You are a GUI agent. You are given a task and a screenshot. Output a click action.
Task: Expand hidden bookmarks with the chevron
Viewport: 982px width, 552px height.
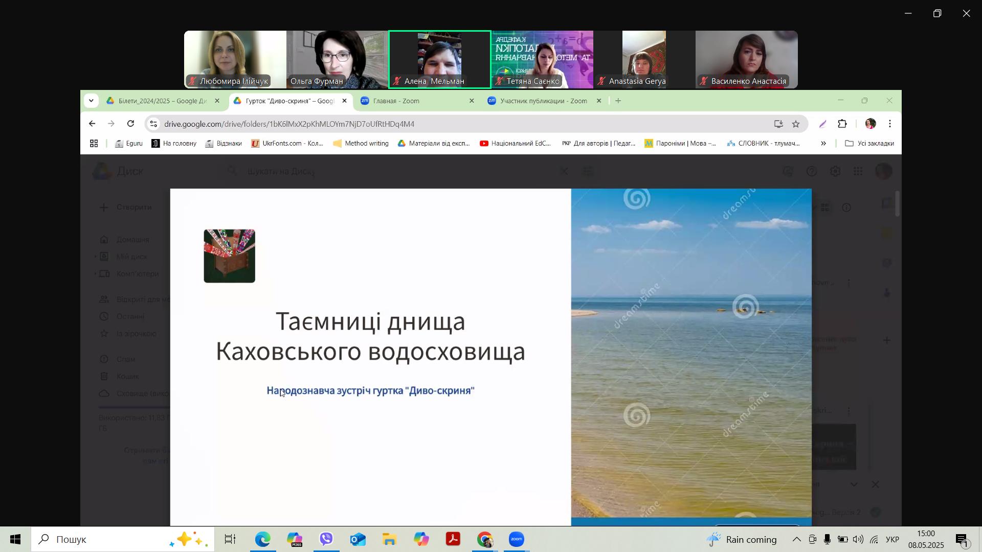(823, 144)
